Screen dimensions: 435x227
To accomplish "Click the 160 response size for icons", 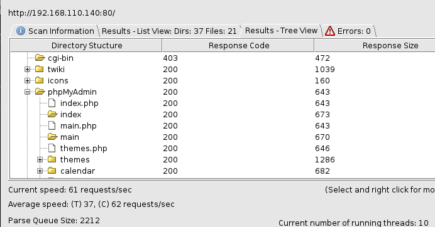I will (322, 81).
